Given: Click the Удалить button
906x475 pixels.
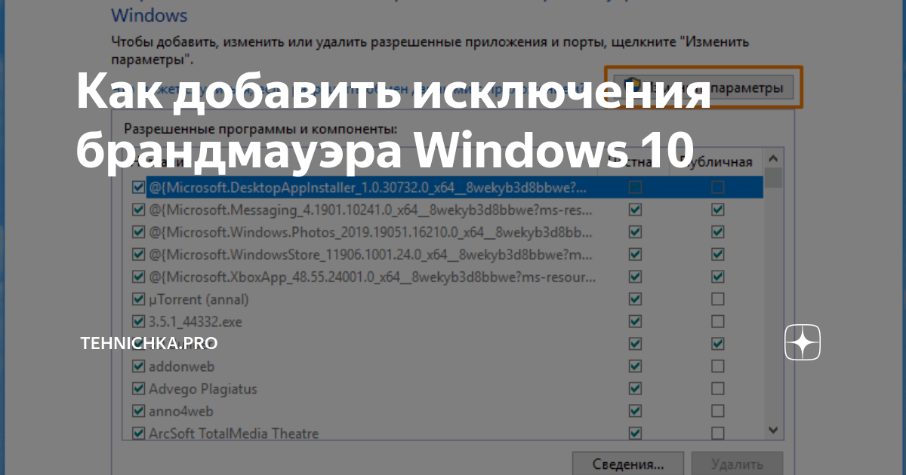Looking at the screenshot, I should tap(737, 464).
